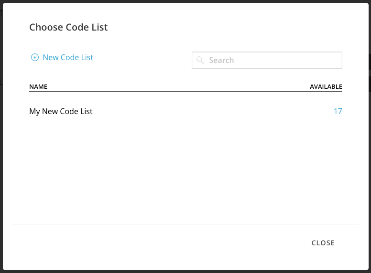Open the New Code List link
This screenshot has width=371, height=273.
click(x=68, y=57)
